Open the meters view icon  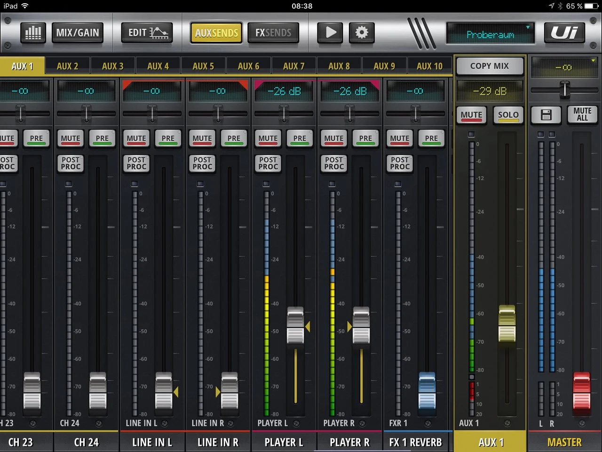coord(33,32)
